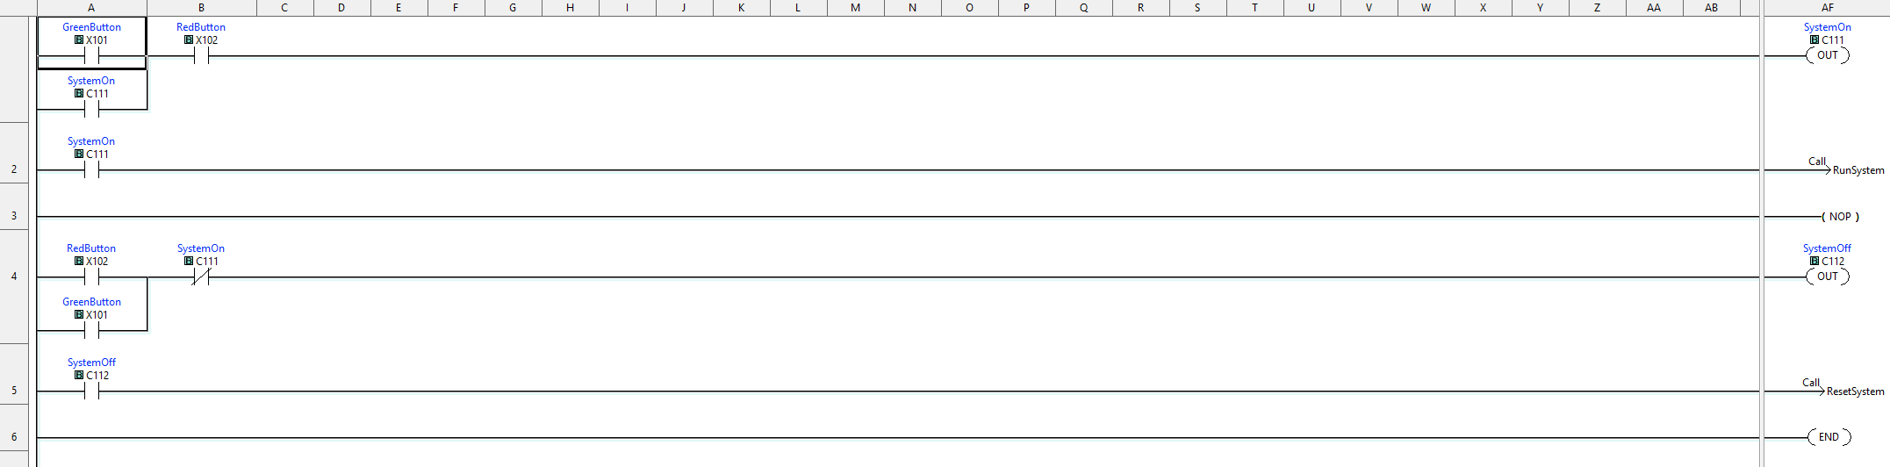This screenshot has height=467, width=1890.
Task: Click column header M
Action: click(x=855, y=7)
